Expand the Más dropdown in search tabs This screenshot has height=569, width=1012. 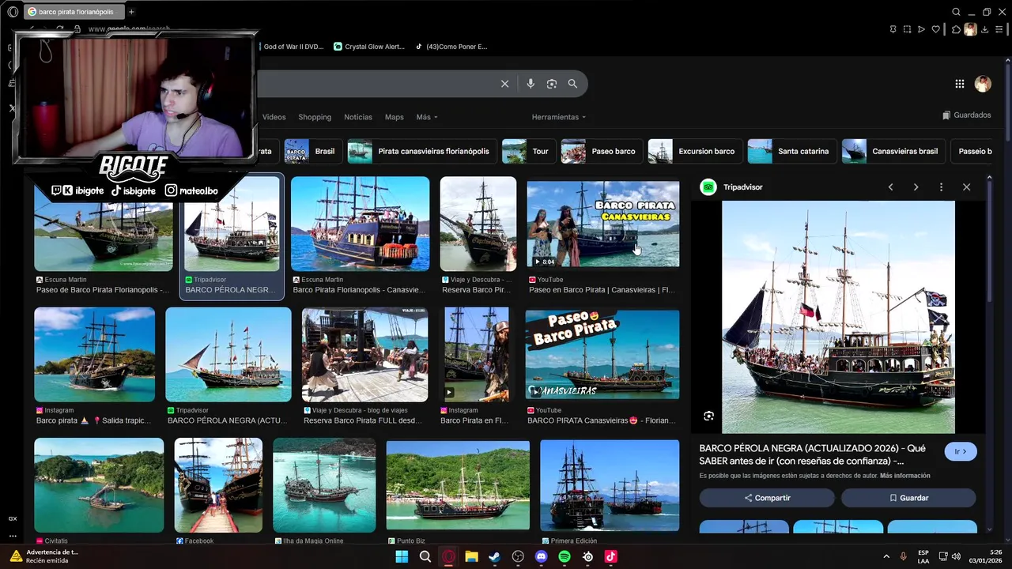[427, 117]
